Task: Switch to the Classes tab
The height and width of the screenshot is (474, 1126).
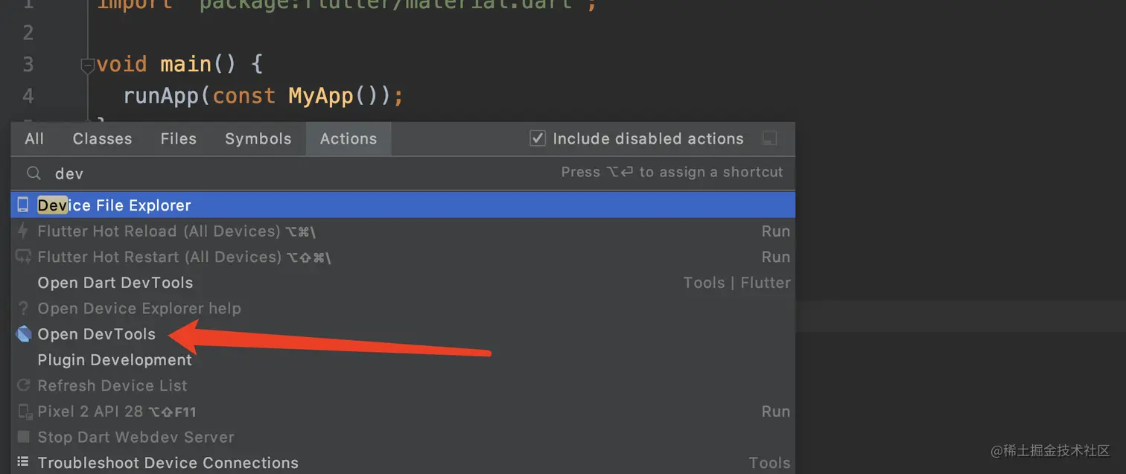Action: point(102,138)
